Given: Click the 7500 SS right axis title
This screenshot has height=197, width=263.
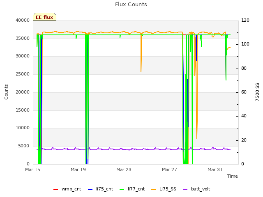Looking at the screenshot, I should 257,92.
